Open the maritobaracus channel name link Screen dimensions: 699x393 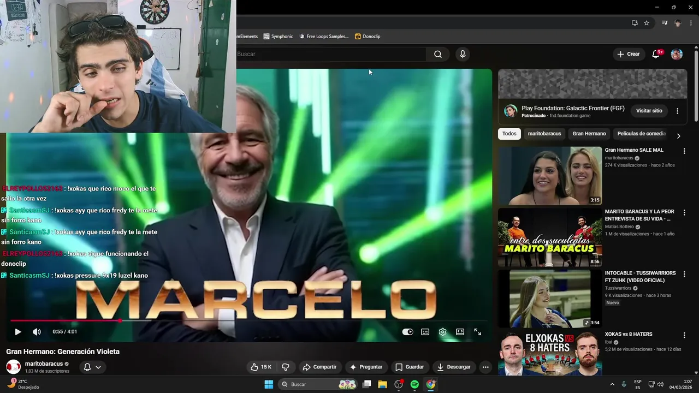[44, 364]
